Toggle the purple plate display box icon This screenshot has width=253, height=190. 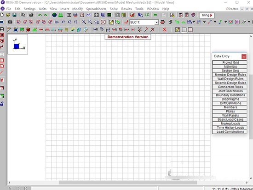click(x=237, y=22)
